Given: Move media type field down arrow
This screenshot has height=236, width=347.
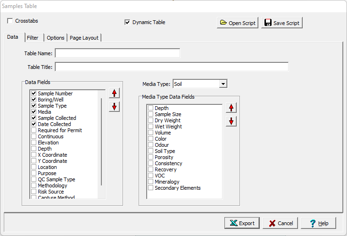Looking at the screenshot, I should tap(231, 121).
